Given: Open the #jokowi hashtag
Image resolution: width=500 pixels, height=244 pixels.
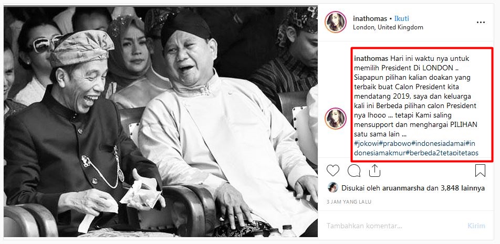Looking at the screenshot, I should pyautogui.click(x=366, y=143).
